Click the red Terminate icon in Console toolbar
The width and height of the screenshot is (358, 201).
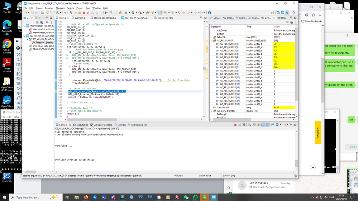click(x=235, y=125)
